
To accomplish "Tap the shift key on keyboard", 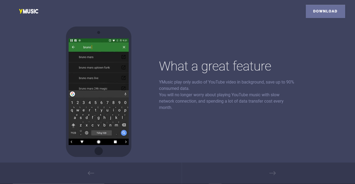I will pos(73,125).
